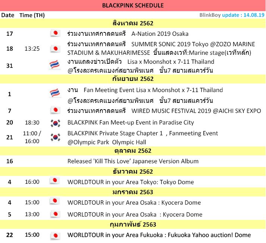Click WORLDTOUR in your Area Tokyo: Tokyo Dome
The image size is (266, 243).
(x=131, y=182)
